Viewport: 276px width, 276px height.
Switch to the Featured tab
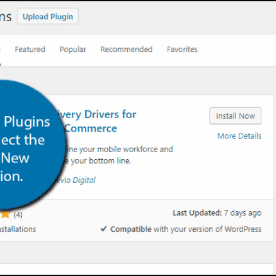click(30, 49)
